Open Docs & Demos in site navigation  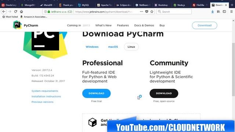tap(144, 25)
